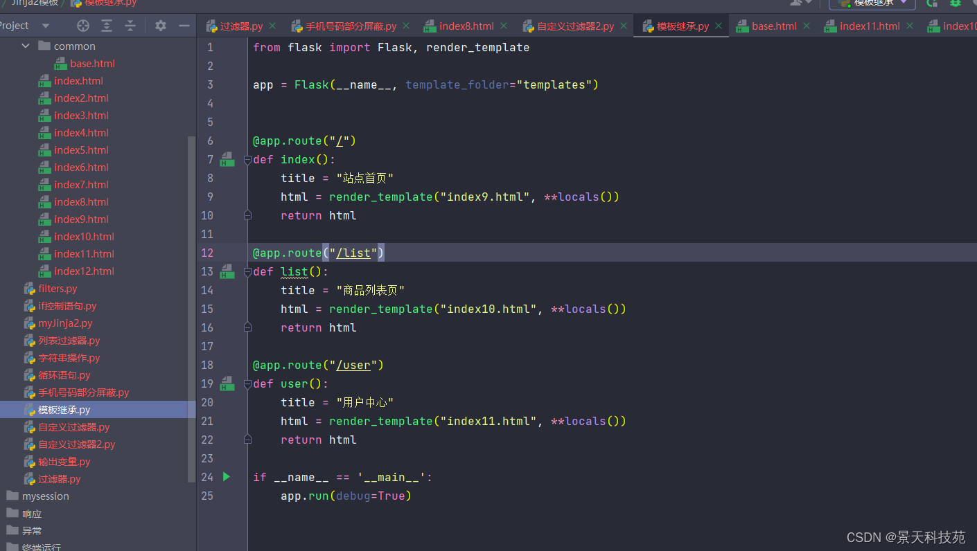Click the locate-opened-file target icon in Project toolbar
Viewport: 977px width, 551px height.
83,26
